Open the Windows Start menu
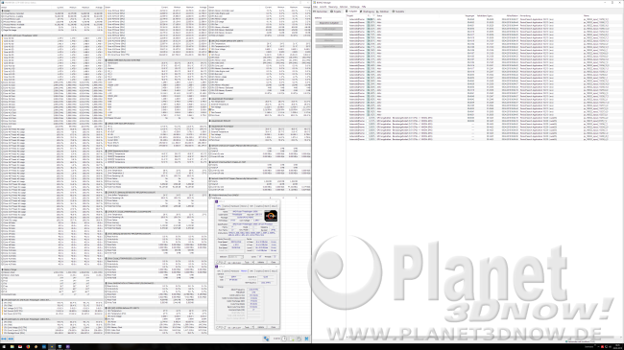The image size is (624, 350). tap(4, 347)
